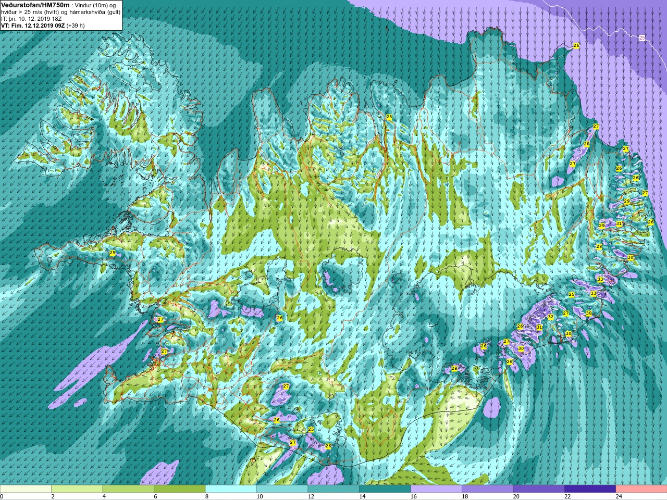The height and width of the screenshot is (500, 667).
Task: Click the 6–8 m/s olive green legend swatch
Action: click(x=179, y=489)
